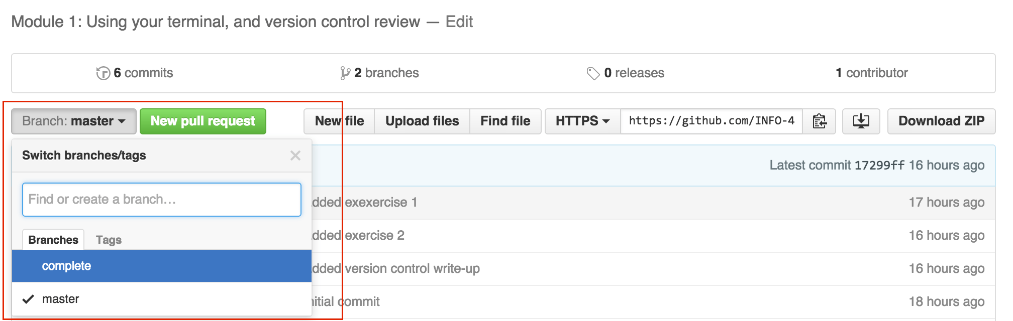Click the Edit description link
This screenshot has height=321, width=1013.
pos(459,22)
